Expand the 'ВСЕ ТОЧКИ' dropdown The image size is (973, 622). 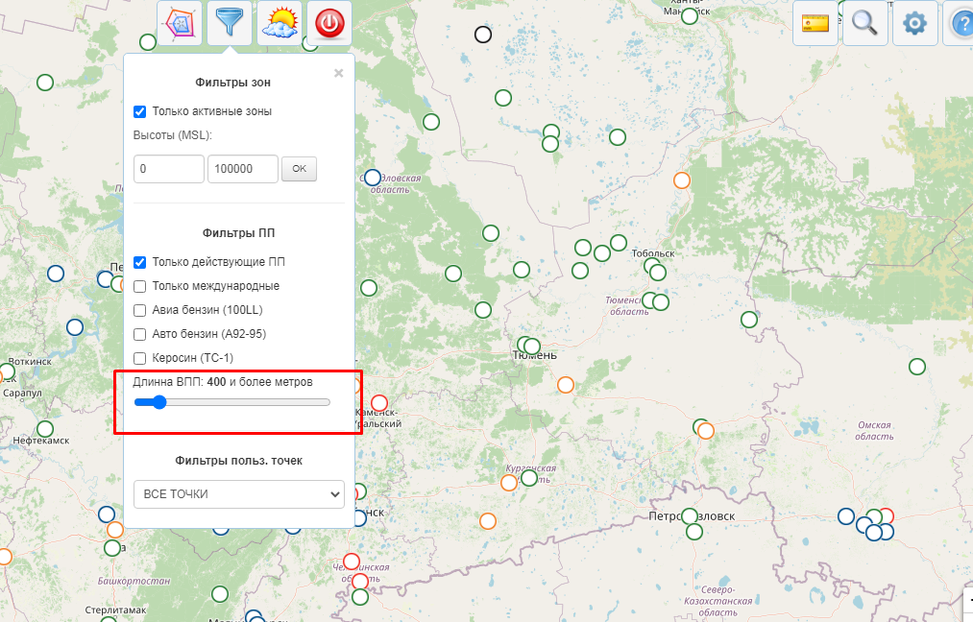[238, 494]
